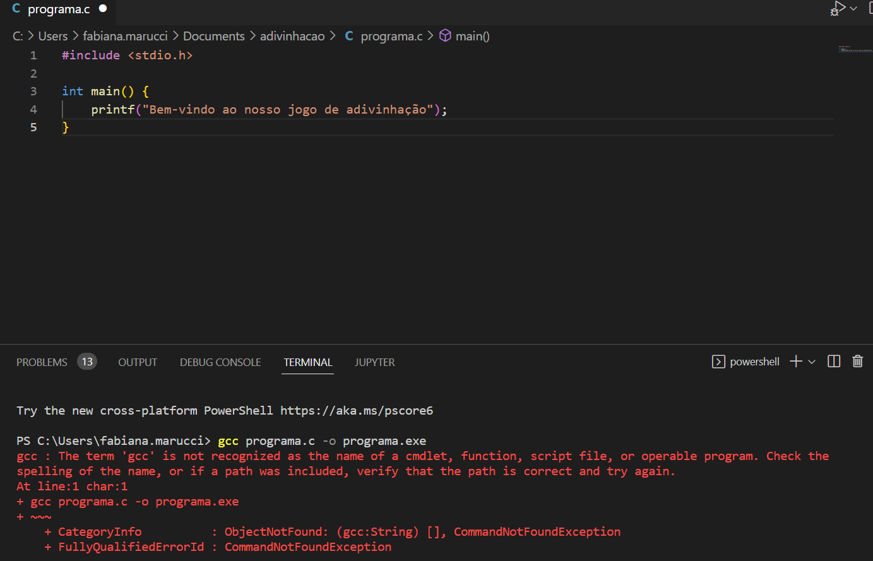This screenshot has height=561, width=873.
Task: Click the C file icon in breadcrumb
Action: [x=348, y=36]
